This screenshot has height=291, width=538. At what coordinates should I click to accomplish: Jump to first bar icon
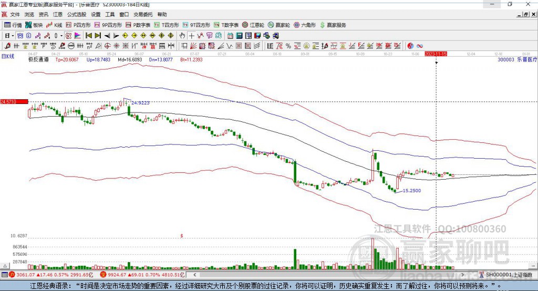[x=88, y=36]
